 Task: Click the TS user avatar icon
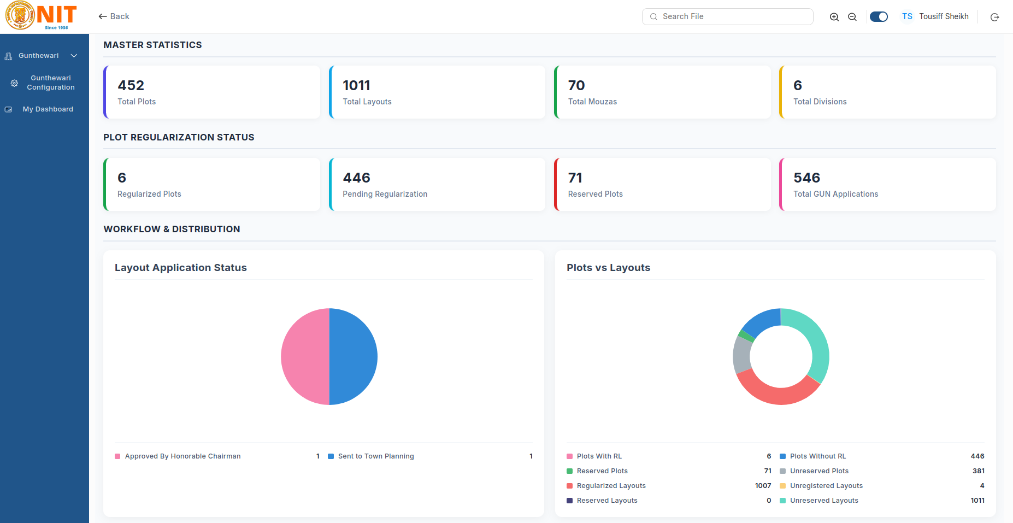click(908, 16)
